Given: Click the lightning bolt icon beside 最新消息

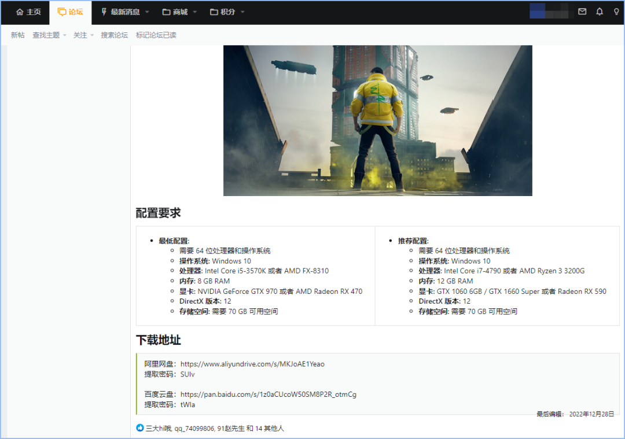Looking at the screenshot, I should pyautogui.click(x=104, y=12).
